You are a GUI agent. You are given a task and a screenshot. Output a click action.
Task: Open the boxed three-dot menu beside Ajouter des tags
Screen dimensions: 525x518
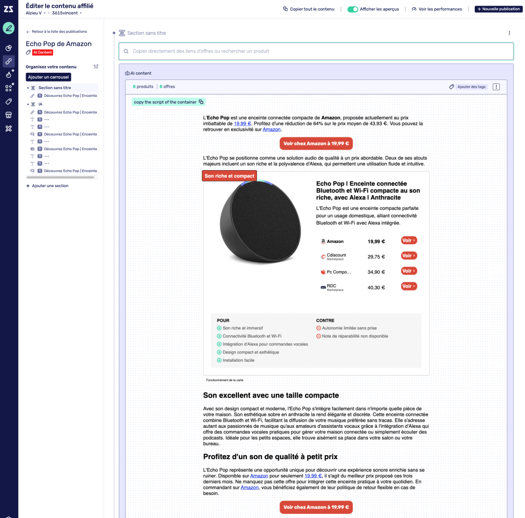pos(496,87)
